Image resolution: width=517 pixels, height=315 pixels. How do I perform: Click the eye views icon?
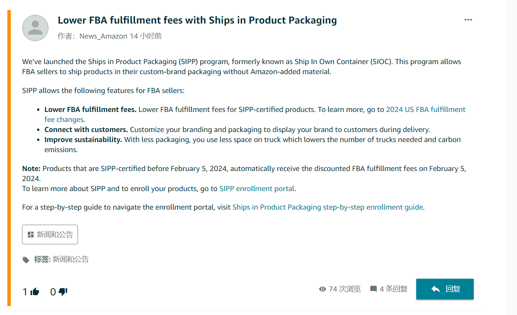(322, 289)
